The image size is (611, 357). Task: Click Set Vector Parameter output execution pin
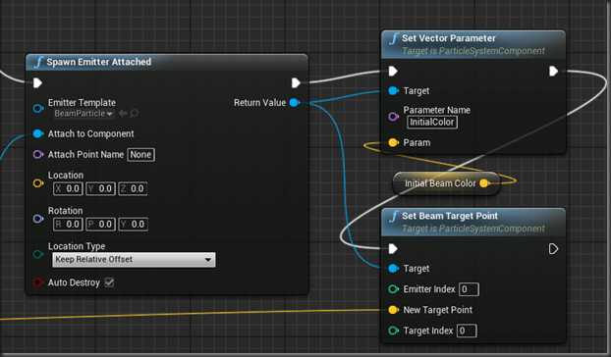[553, 72]
